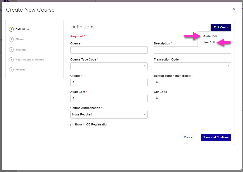
Task: Click step 3 Settings circle icon
Action: (x=11, y=50)
